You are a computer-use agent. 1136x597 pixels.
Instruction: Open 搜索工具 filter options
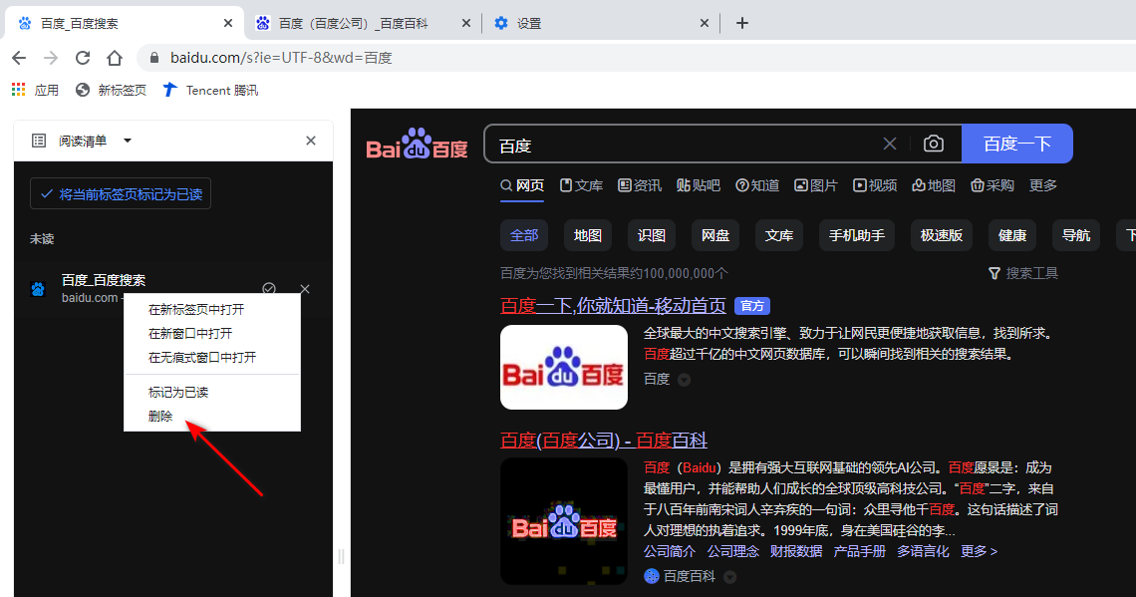coord(1023,273)
